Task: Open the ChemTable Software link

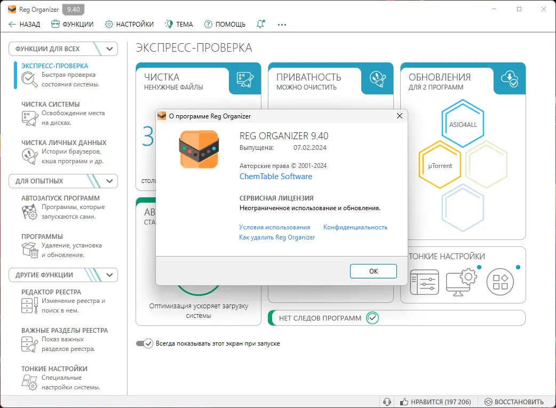Action: pyautogui.click(x=276, y=177)
